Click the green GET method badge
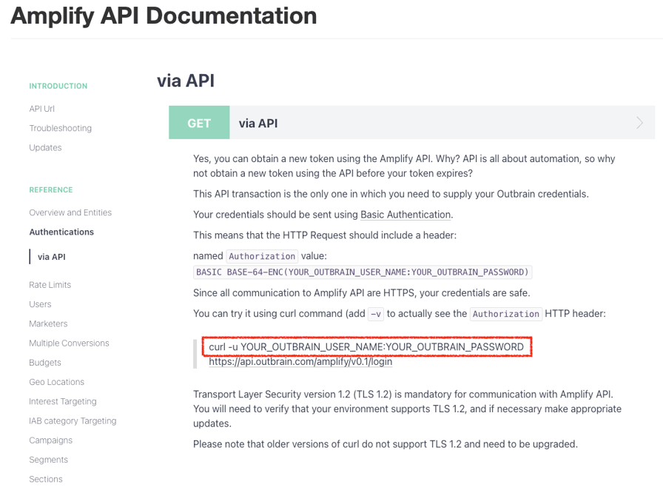Screen dimensions: 663x490 199,123
